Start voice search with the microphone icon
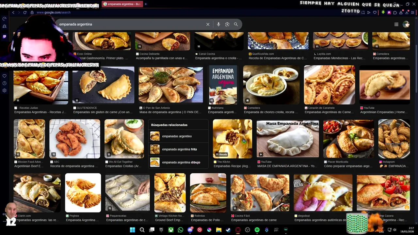 tap(218, 24)
